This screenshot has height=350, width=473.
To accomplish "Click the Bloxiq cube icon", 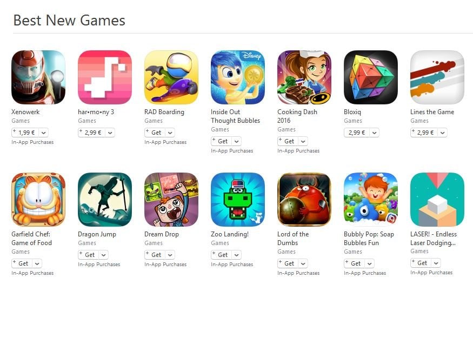I will click(371, 77).
